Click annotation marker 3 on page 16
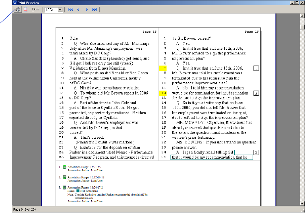Screen dimensions: 305x213 tap(256, 152)
